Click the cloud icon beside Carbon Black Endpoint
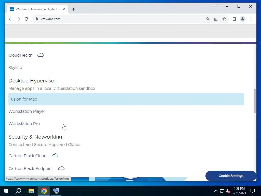Image resolution: width=261 pixels, height=196 pixels. coord(61,168)
